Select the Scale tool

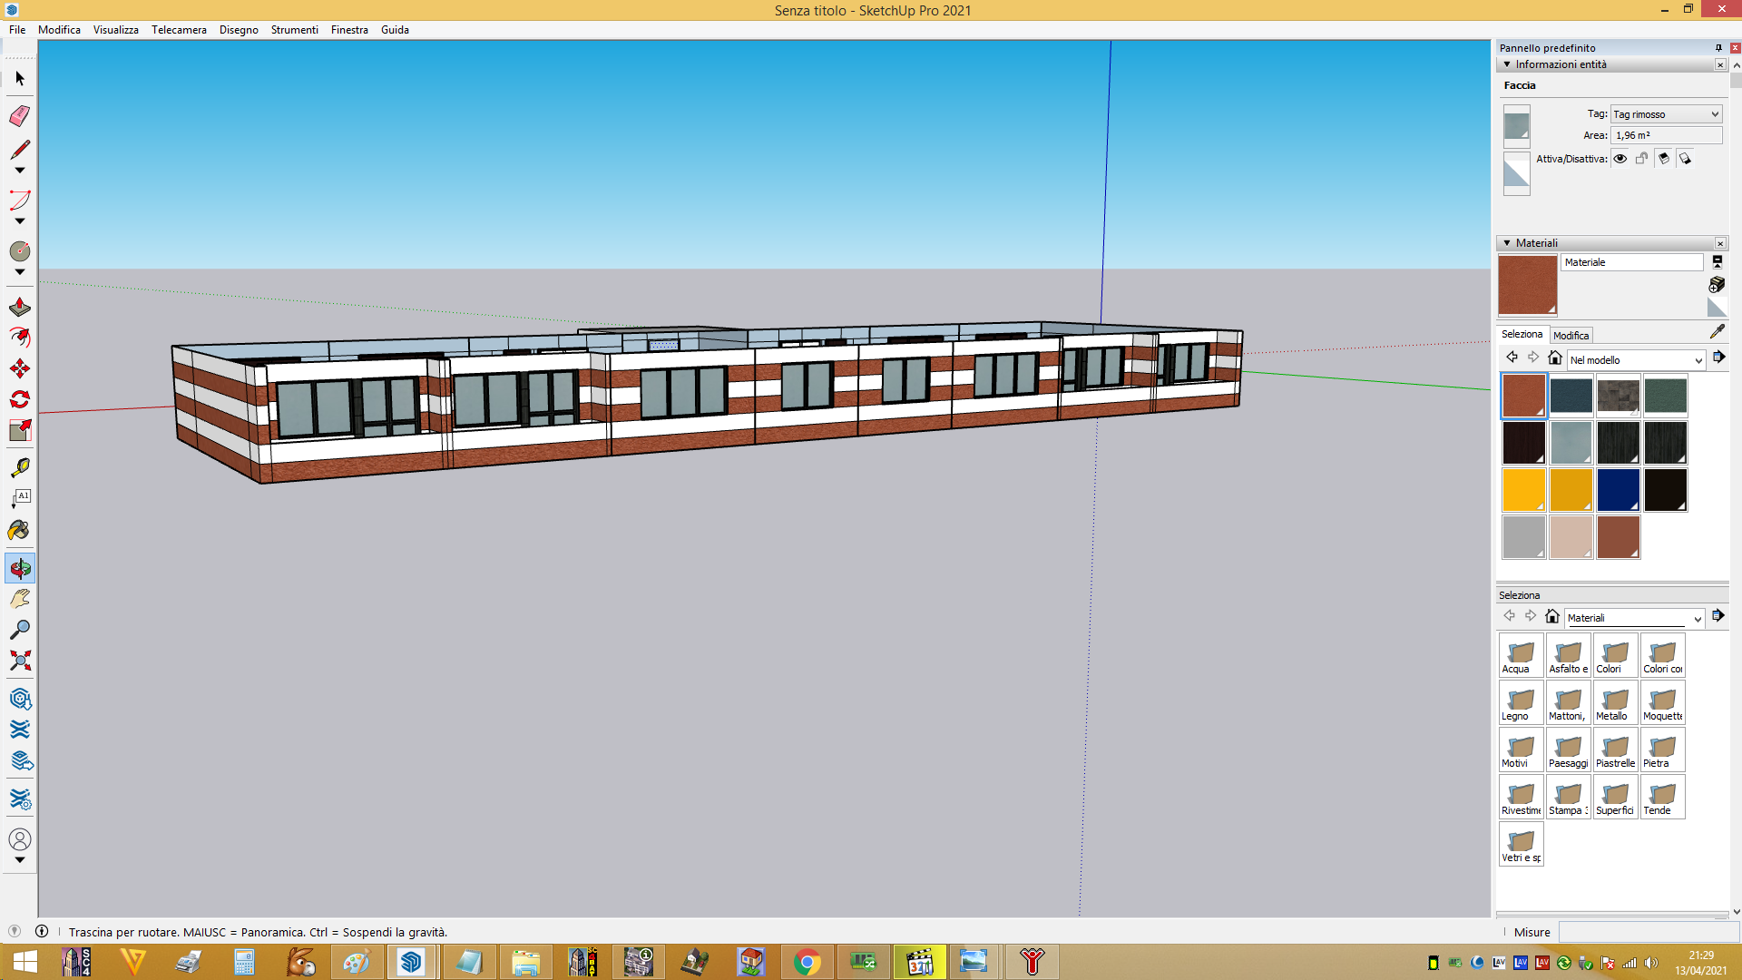[20, 430]
